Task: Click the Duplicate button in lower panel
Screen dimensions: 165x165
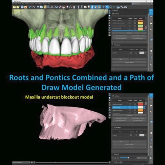Action: tap(129, 115)
